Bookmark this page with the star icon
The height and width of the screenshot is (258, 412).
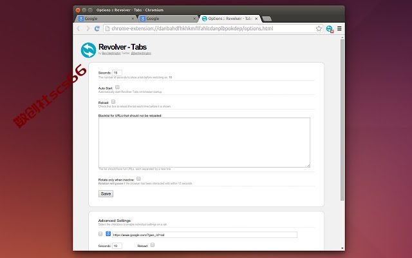tap(319, 28)
